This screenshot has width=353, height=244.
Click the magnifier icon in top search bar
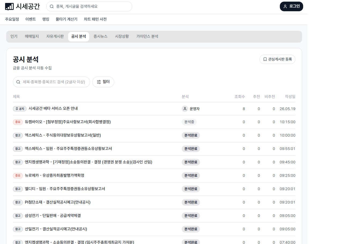click(x=52, y=6)
